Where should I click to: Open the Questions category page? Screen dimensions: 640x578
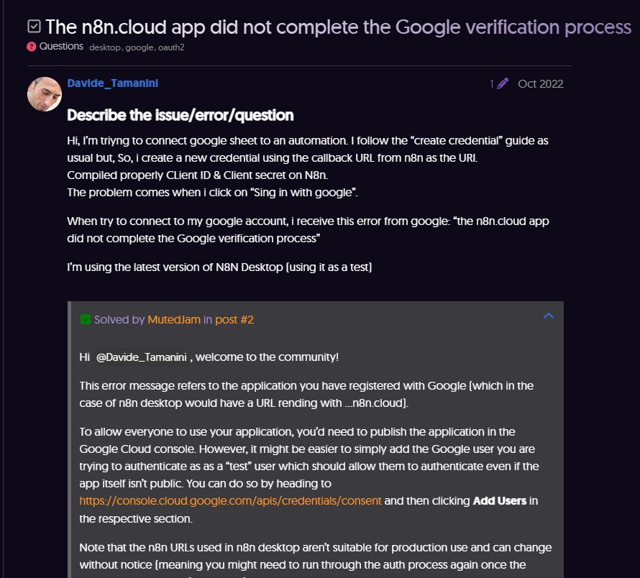click(60, 46)
